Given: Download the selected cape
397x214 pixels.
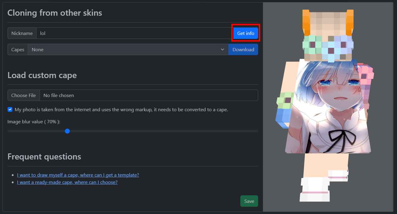Looking at the screenshot, I should [x=243, y=49].
